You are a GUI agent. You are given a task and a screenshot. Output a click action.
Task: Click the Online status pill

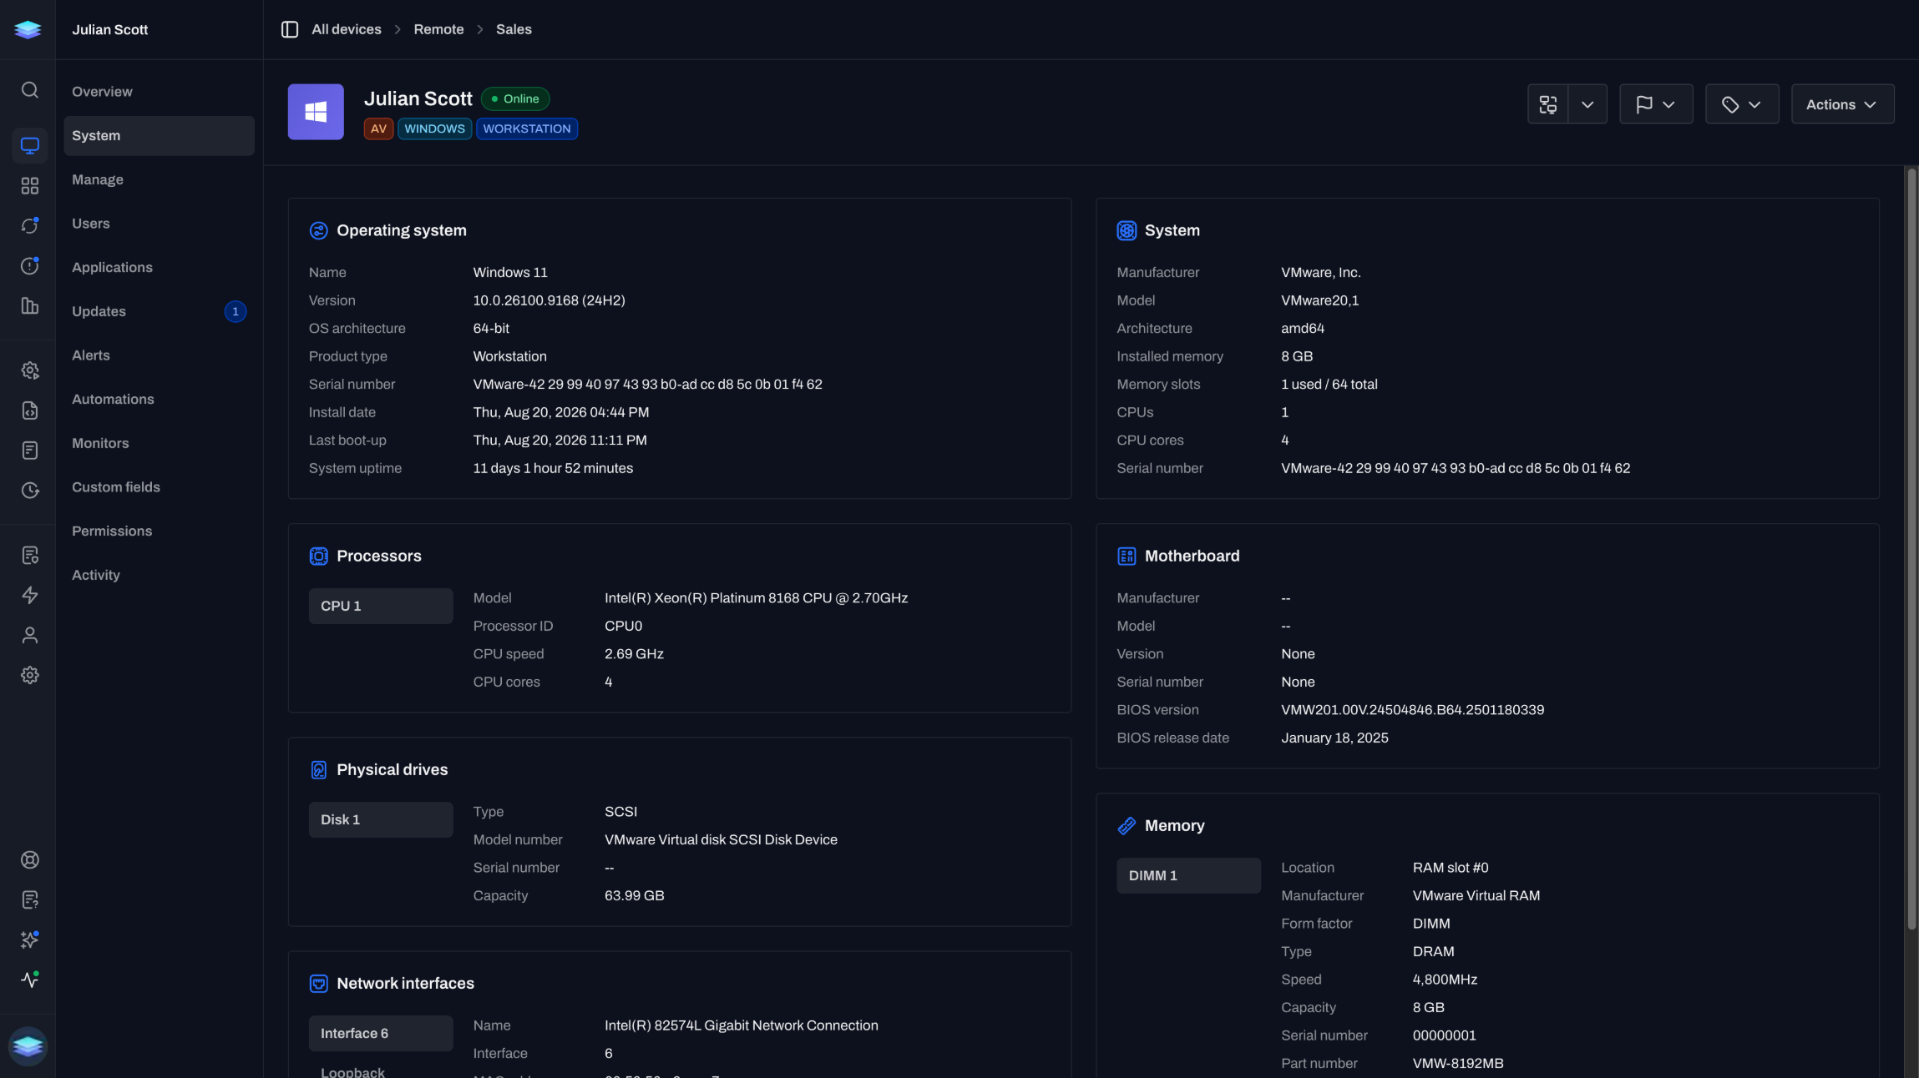click(x=515, y=98)
